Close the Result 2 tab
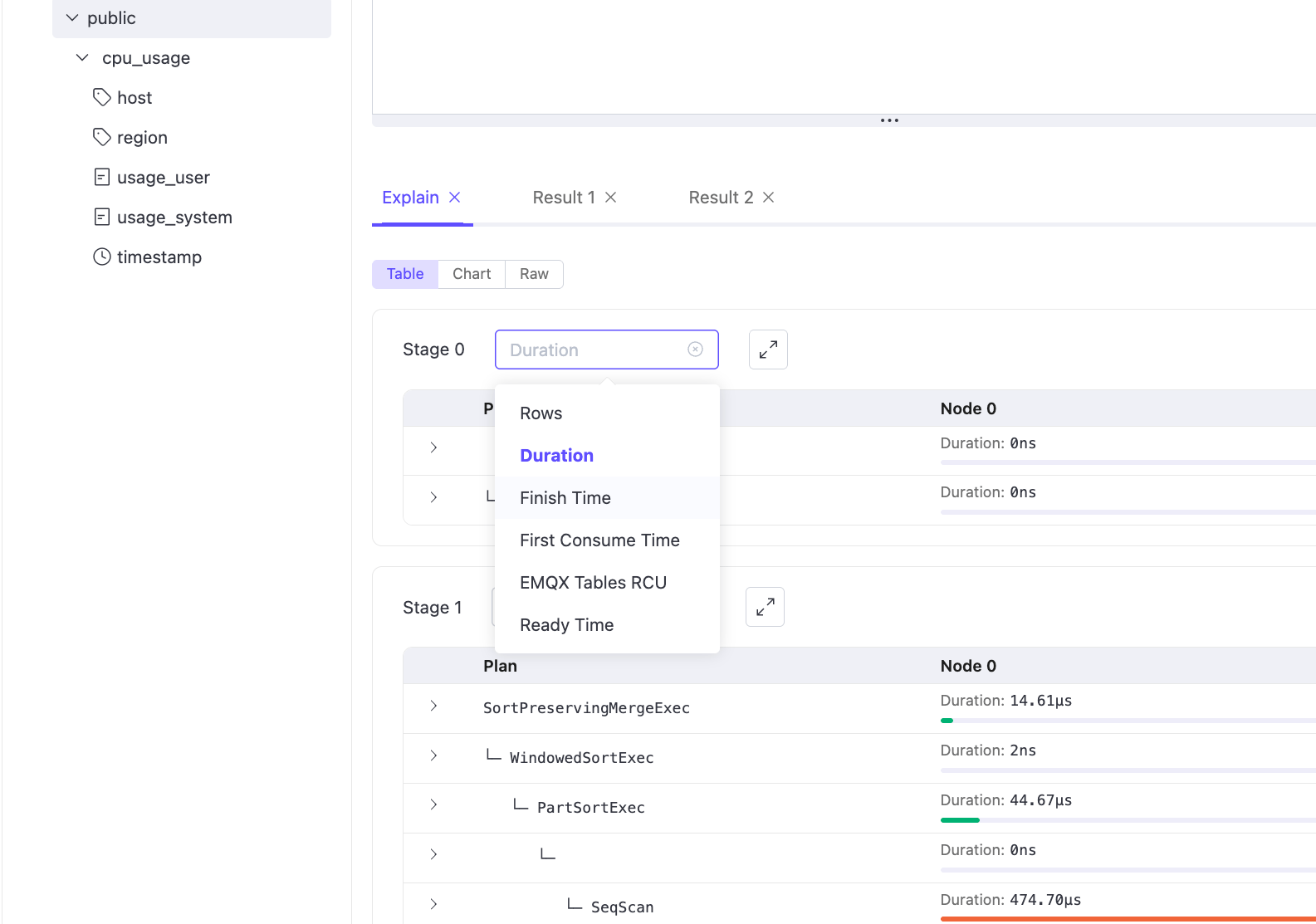1316x924 pixels. pyautogui.click(x=768, y=198)
